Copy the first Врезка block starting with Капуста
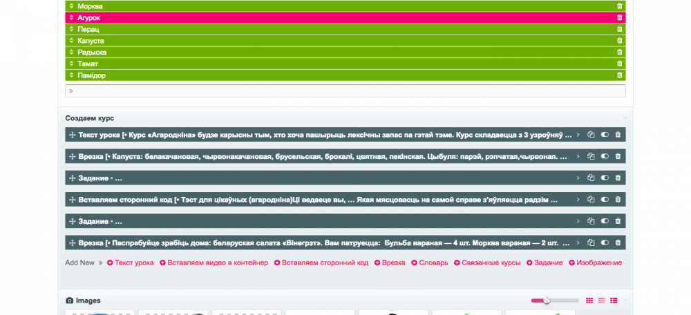 point(591,157)
